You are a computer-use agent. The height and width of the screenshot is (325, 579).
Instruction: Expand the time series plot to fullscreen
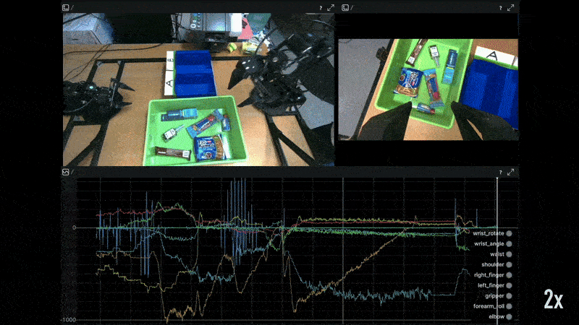click(512, 173)
